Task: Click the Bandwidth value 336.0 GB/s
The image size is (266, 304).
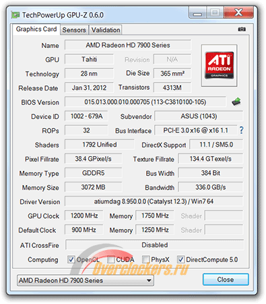Action: click(x=211, y=187)
